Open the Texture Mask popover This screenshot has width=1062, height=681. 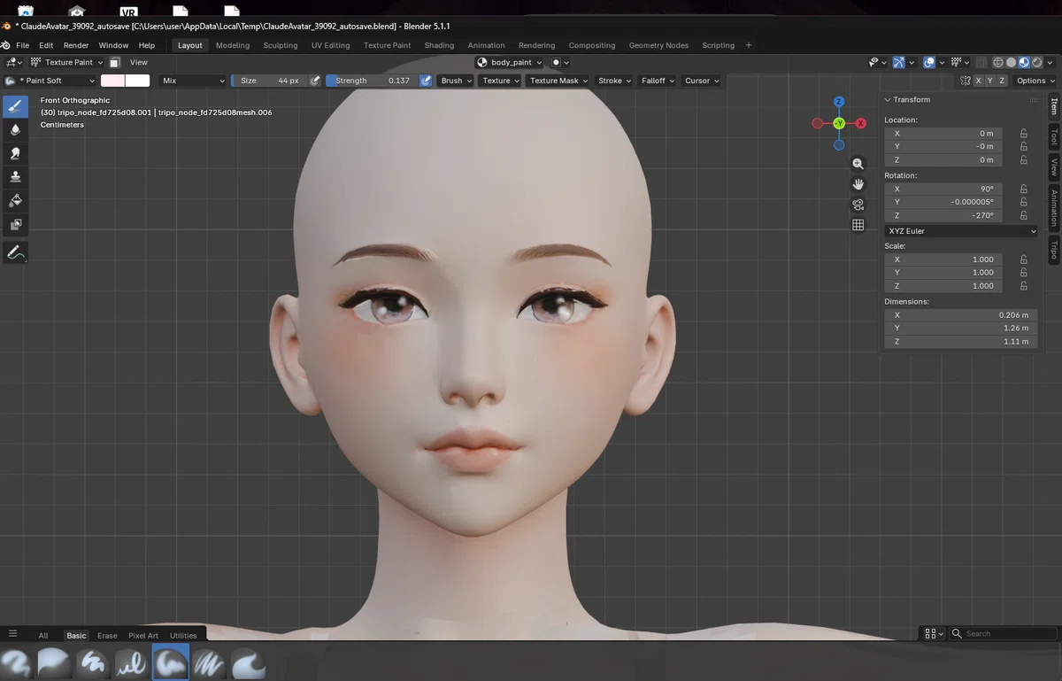558,81
